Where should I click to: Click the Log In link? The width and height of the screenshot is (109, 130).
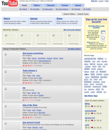point(101,1)
